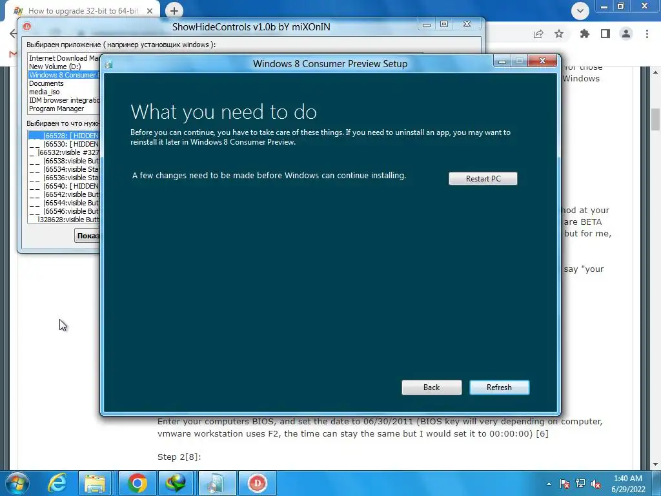Select control 66534 visible Static row
The image size is (661, 496).
pyautogui.click(x=64, y=170)
